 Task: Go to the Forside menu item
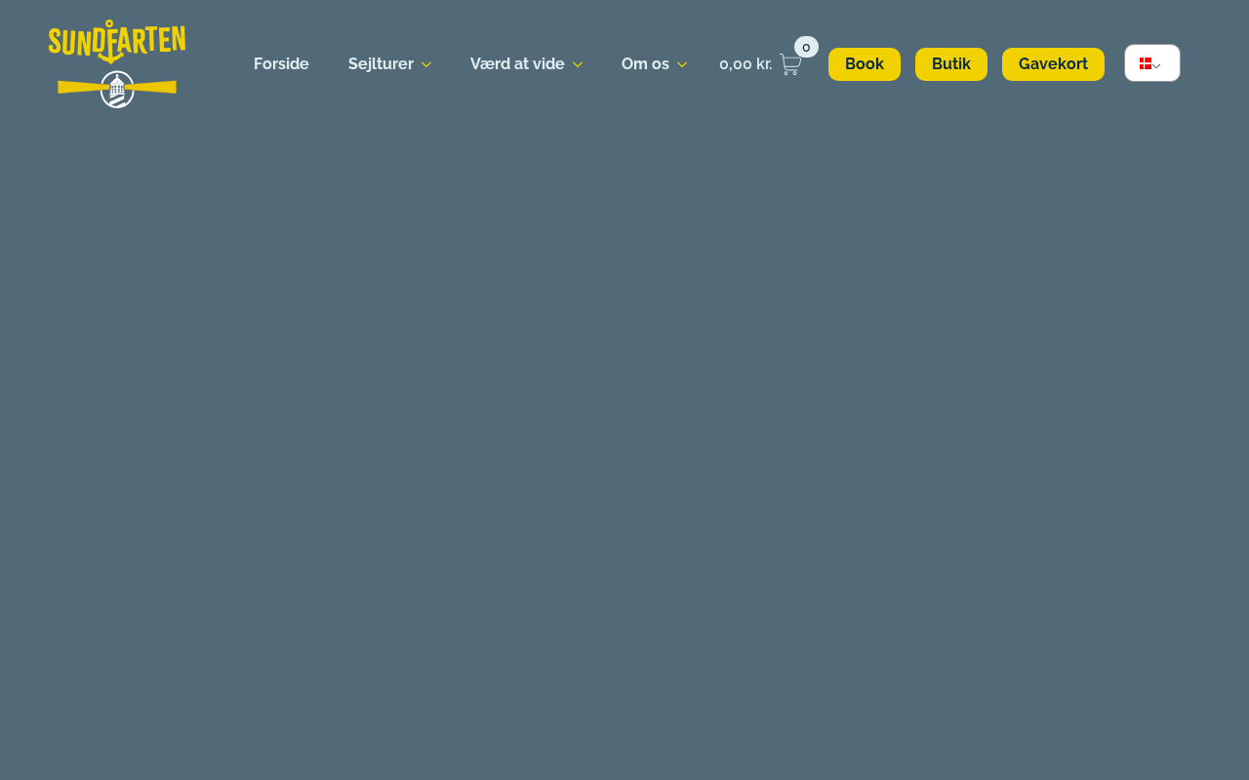coord(281,64)
